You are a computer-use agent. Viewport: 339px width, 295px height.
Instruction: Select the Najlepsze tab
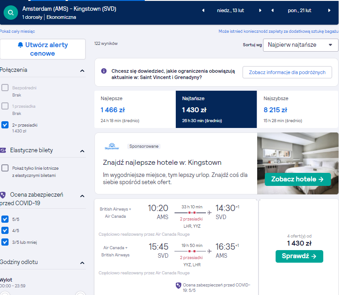click(135, 109)
